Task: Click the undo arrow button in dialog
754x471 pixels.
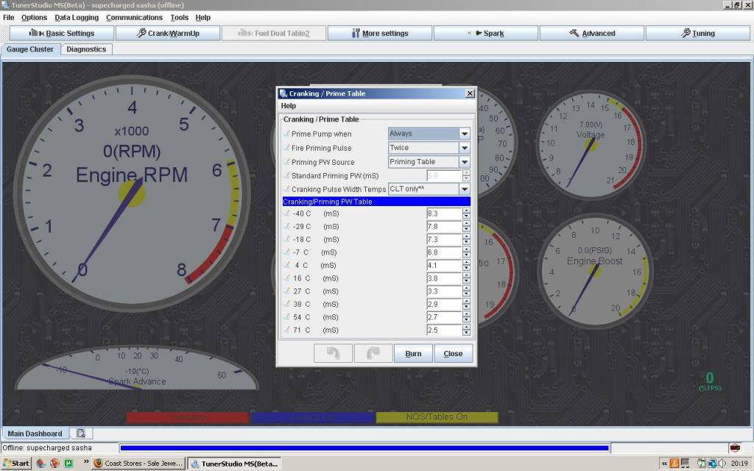Action: pos(333,353)
